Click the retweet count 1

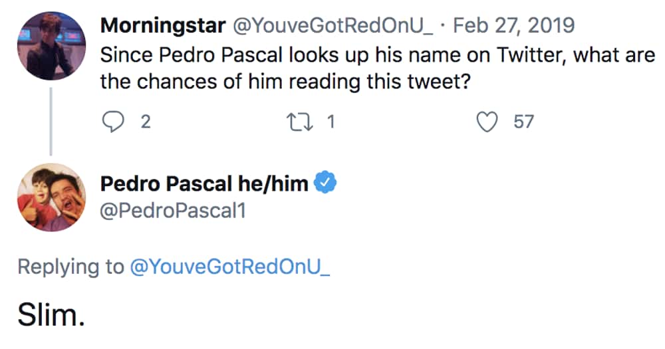point(331,122)
